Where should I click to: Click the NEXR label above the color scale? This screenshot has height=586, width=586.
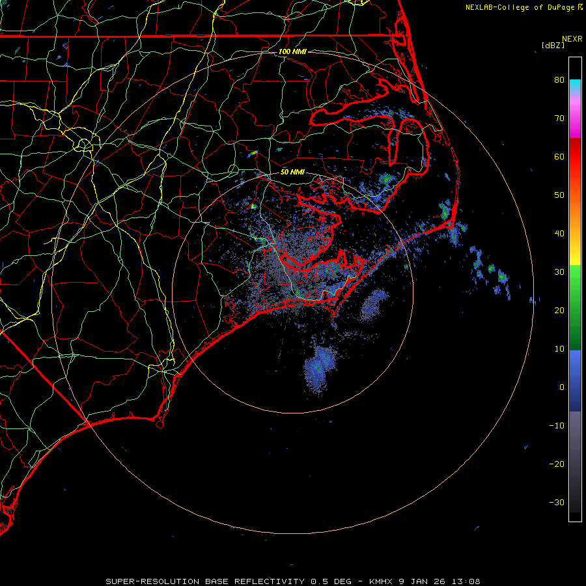coord(572,39)
